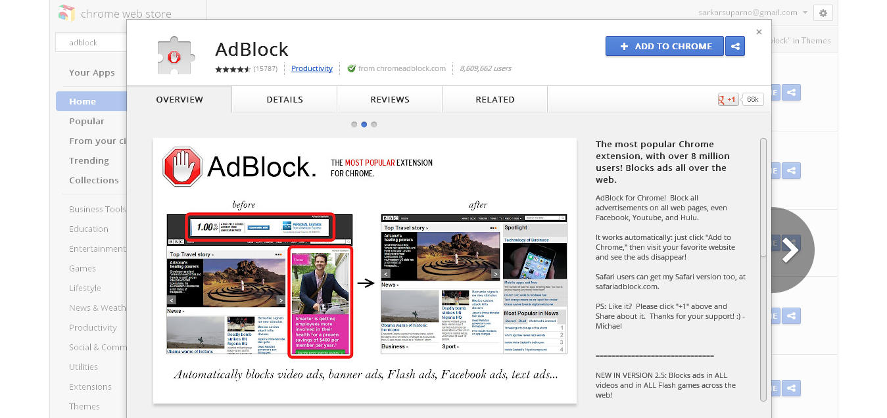Click the description panel scrollbar

[x=763, y=197]
